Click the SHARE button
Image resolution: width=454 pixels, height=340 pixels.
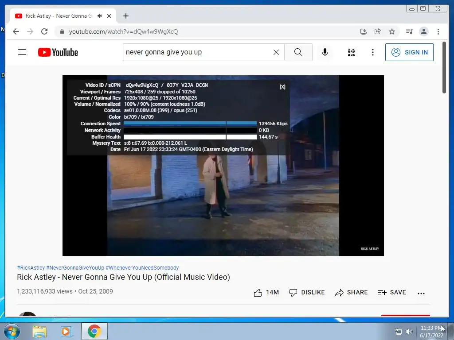(x=351, y=293)
